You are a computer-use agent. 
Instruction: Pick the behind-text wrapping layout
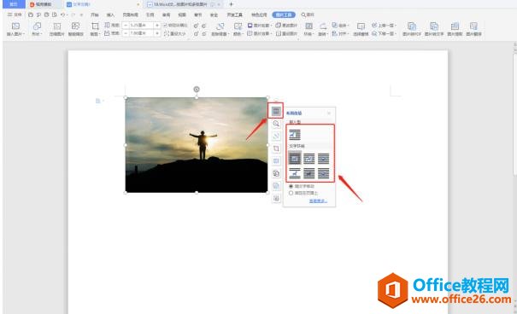(309, 173)
